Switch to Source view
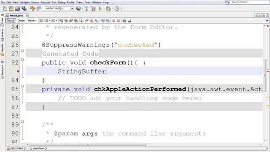This screenshot has width=270, height=152. pos(10,21)
